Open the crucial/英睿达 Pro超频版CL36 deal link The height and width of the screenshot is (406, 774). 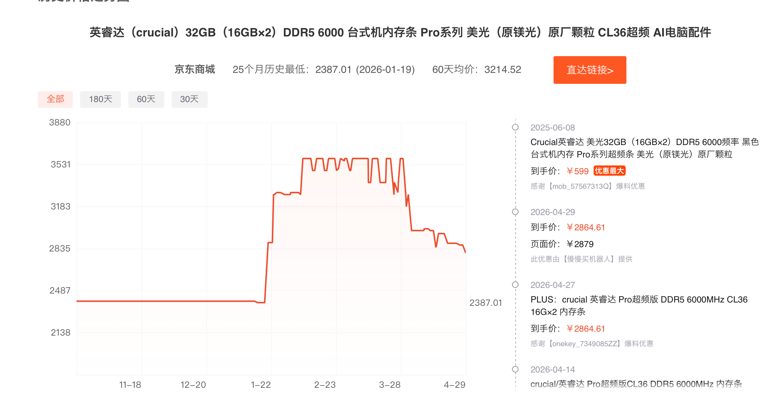coord(636,384)
